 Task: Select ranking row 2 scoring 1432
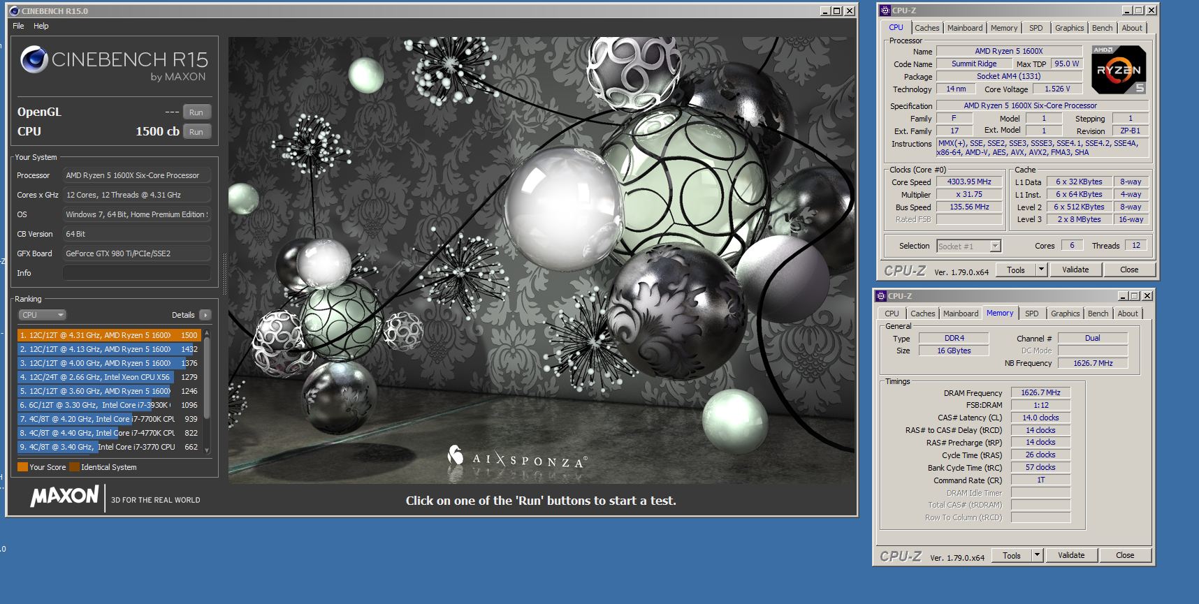pos(109,349)
